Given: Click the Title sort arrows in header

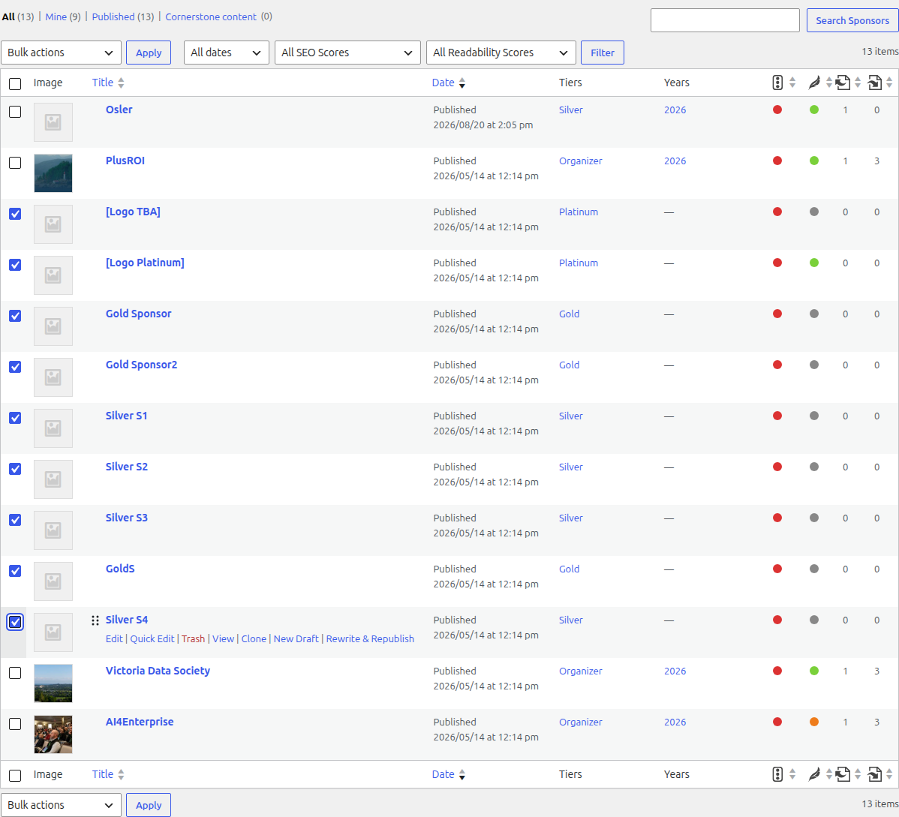Looking at the screenshot, I should pyautogui.click(x=121, y=83).
